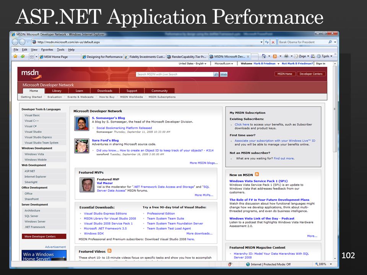Click the More MSDN blogs link
This screenshot has height=275, width=367.
[203, 163]
